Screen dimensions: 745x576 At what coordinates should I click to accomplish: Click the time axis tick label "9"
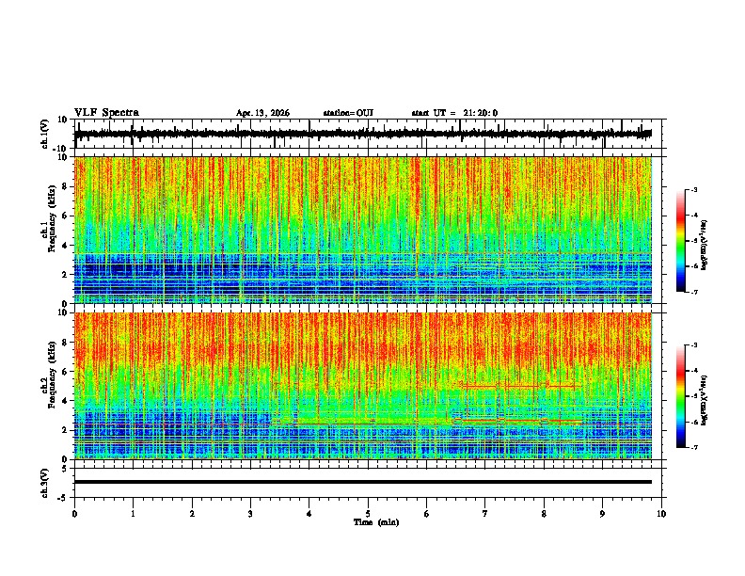(602, 514)
